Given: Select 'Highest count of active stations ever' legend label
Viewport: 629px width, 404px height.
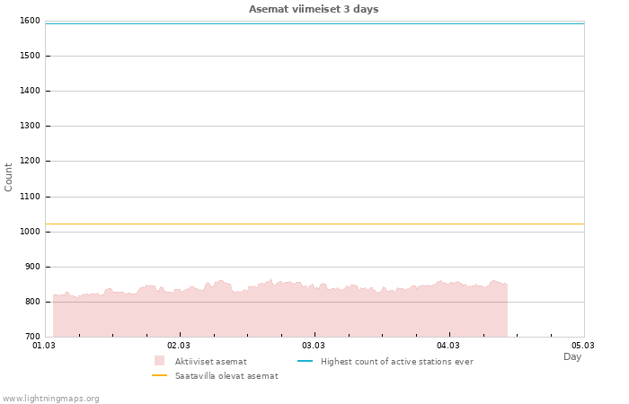Looking at the screenshot, I should click(397, 361).
